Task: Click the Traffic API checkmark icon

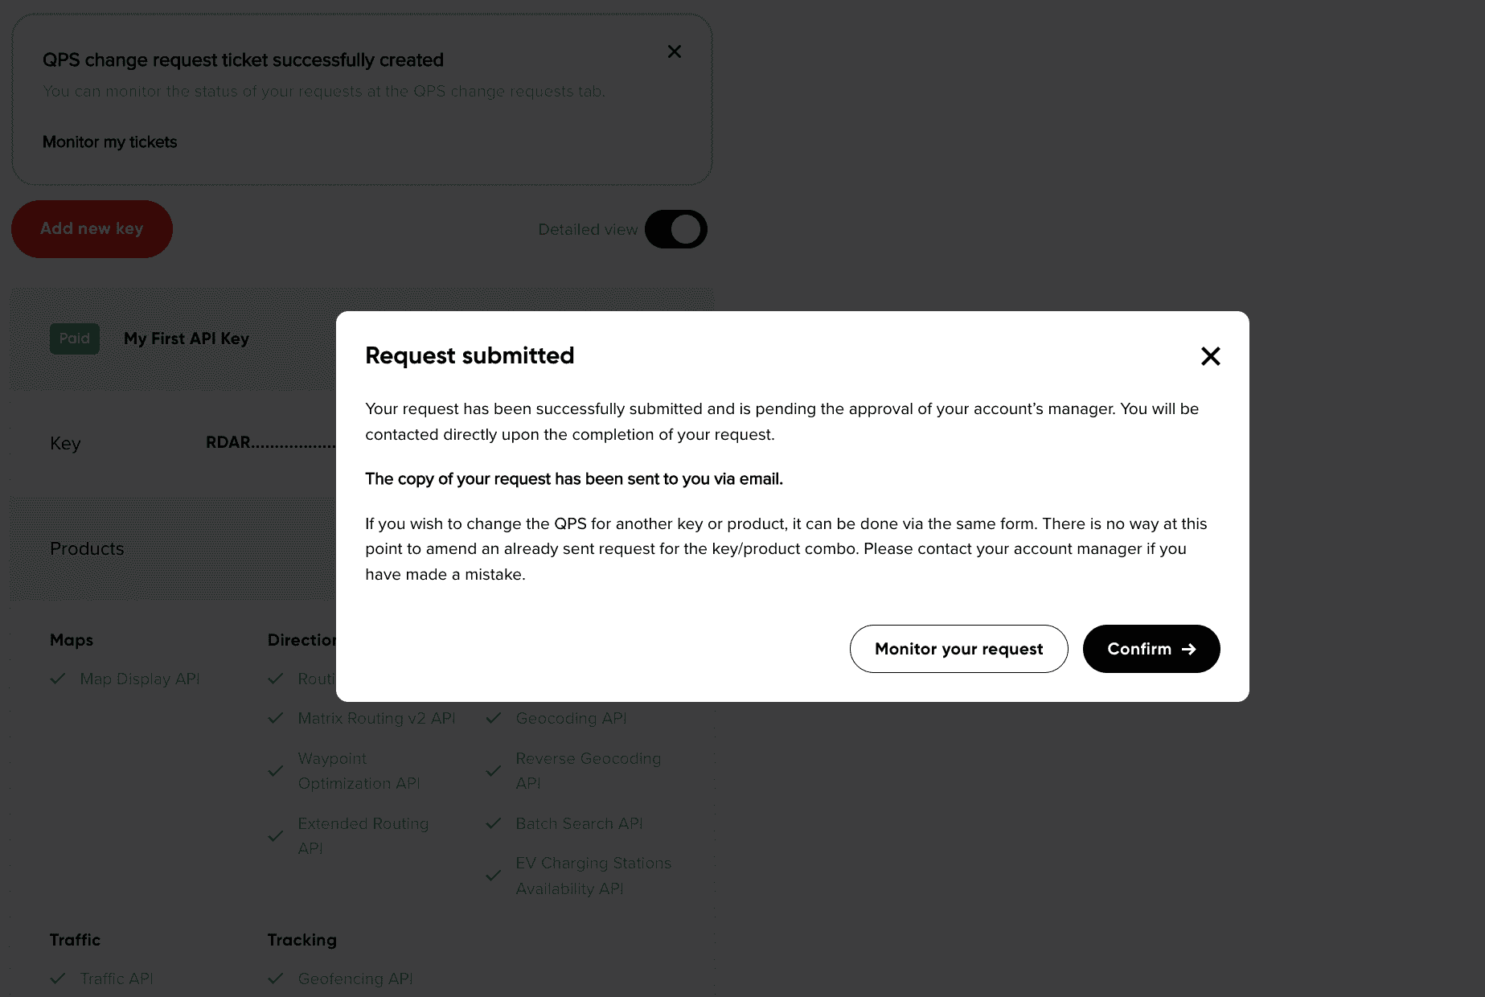Action: click(58, 979)
